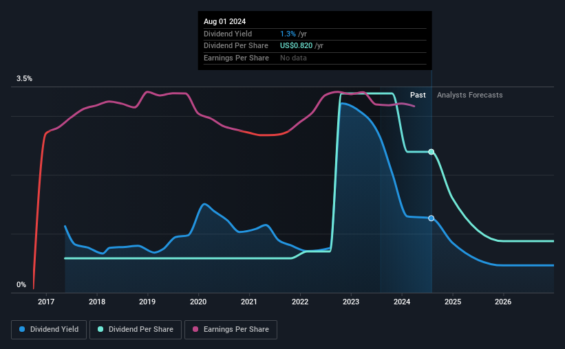Screen dimensions: 565x349
Task: Click the 2024 x-axis label
Action: click(x=402, y=302)
